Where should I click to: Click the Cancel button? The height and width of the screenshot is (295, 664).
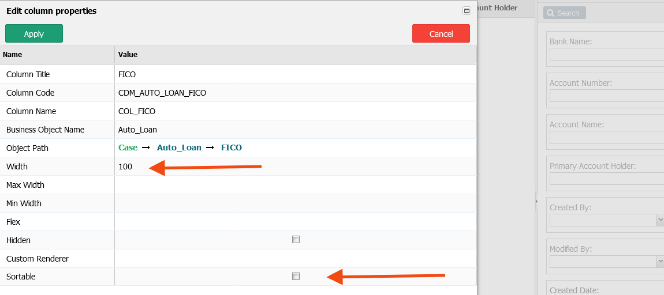tap(441, 33)
